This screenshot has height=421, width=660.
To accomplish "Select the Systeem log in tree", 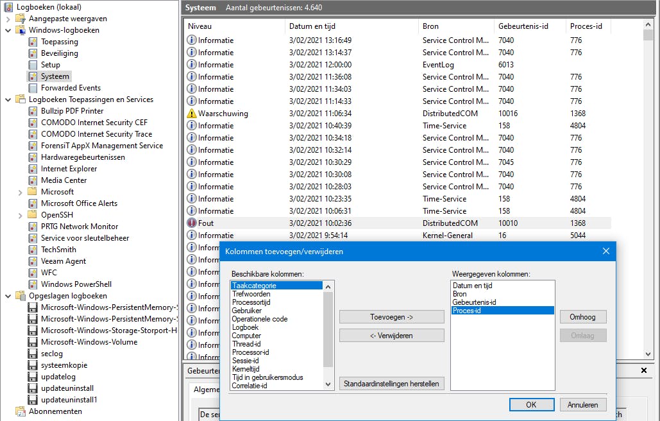I will coord(55,76).
